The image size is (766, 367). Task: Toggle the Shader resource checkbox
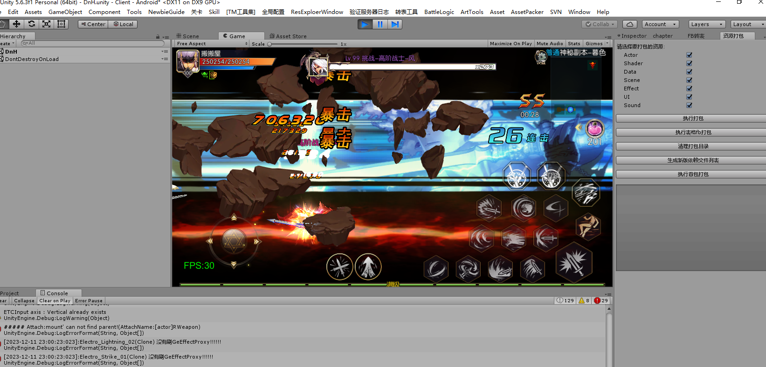point(689,63)
